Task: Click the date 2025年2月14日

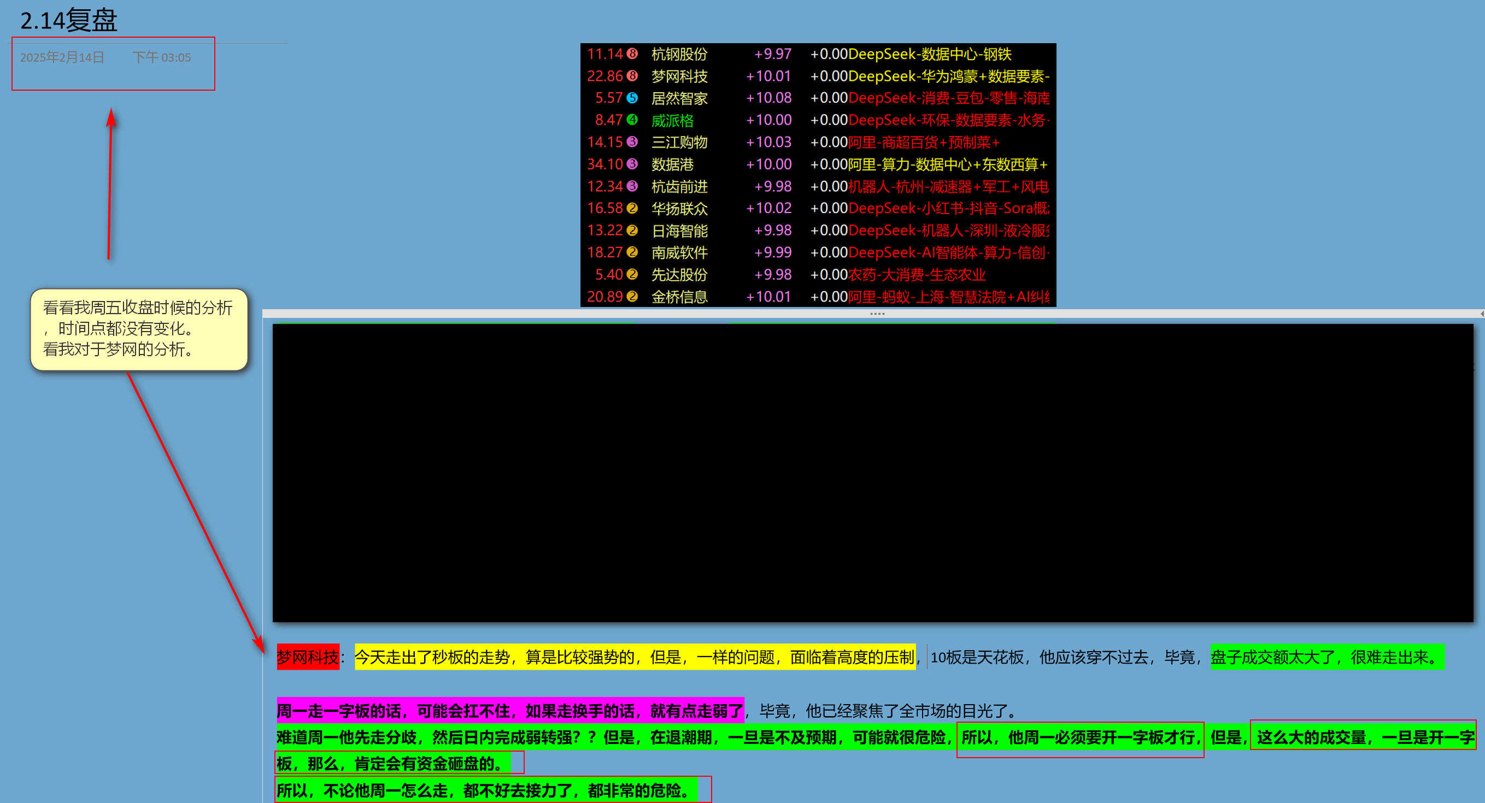Action: [62, 57]
